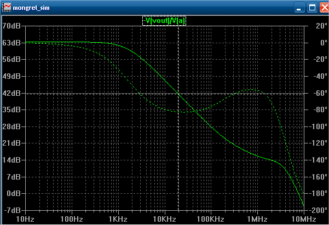This screenshot has width=329, height=225.
Task: Close the mongrel_sim plot window
Action: [325, 8]
